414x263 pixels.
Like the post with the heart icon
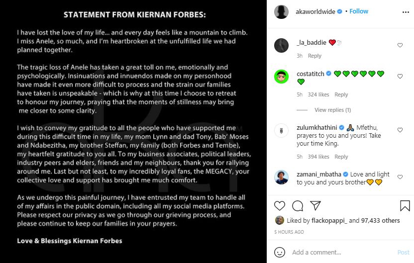click(280, 206)
